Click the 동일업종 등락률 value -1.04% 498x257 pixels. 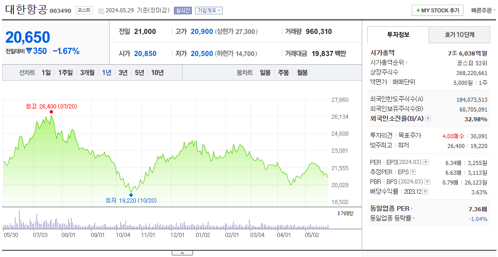click(x=478, y=218)
